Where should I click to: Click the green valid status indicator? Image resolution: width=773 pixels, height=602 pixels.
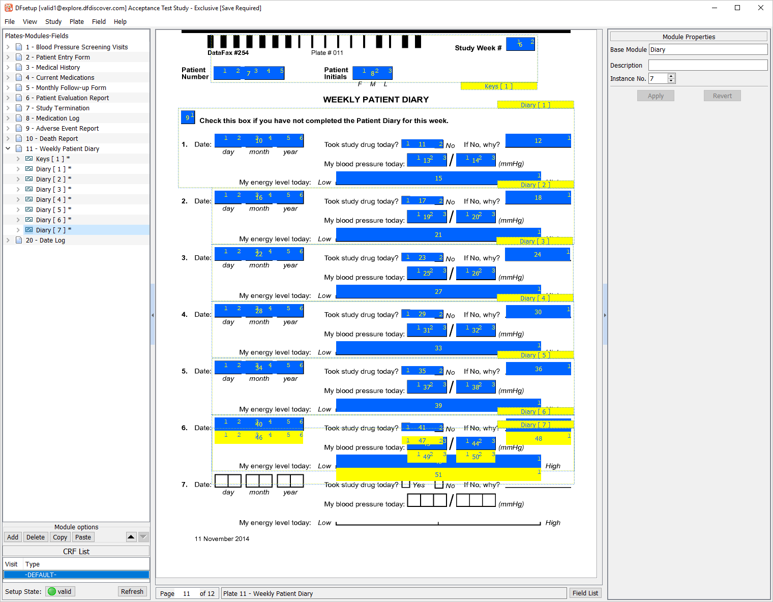(52, 591)
